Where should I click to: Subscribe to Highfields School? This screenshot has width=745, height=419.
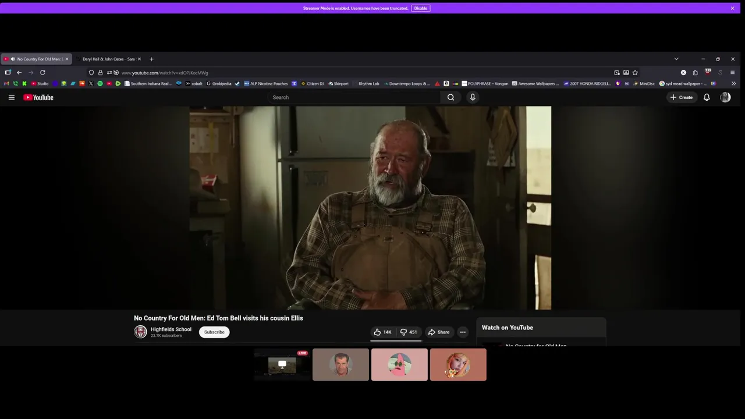click(214, 332)
